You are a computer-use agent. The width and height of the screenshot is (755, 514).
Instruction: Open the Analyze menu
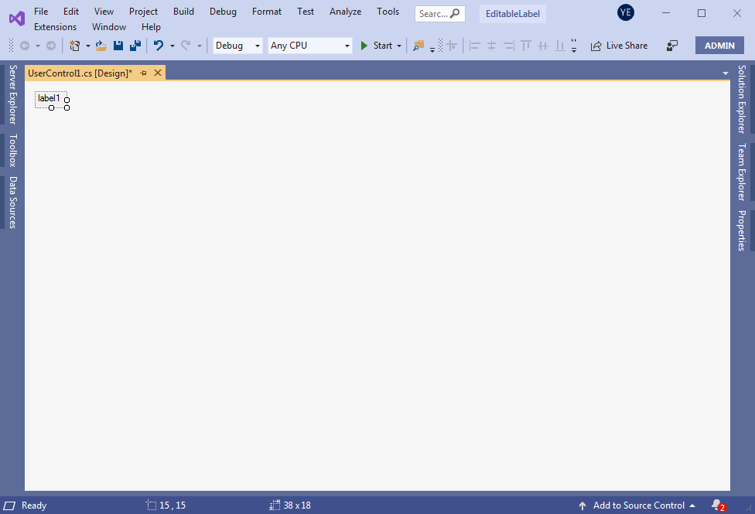345,12
